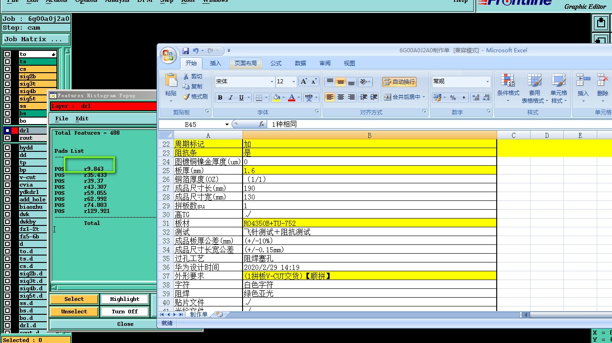
Task: Toggle the 'drl' layer checkbox
Action: [x=7, y=131]
